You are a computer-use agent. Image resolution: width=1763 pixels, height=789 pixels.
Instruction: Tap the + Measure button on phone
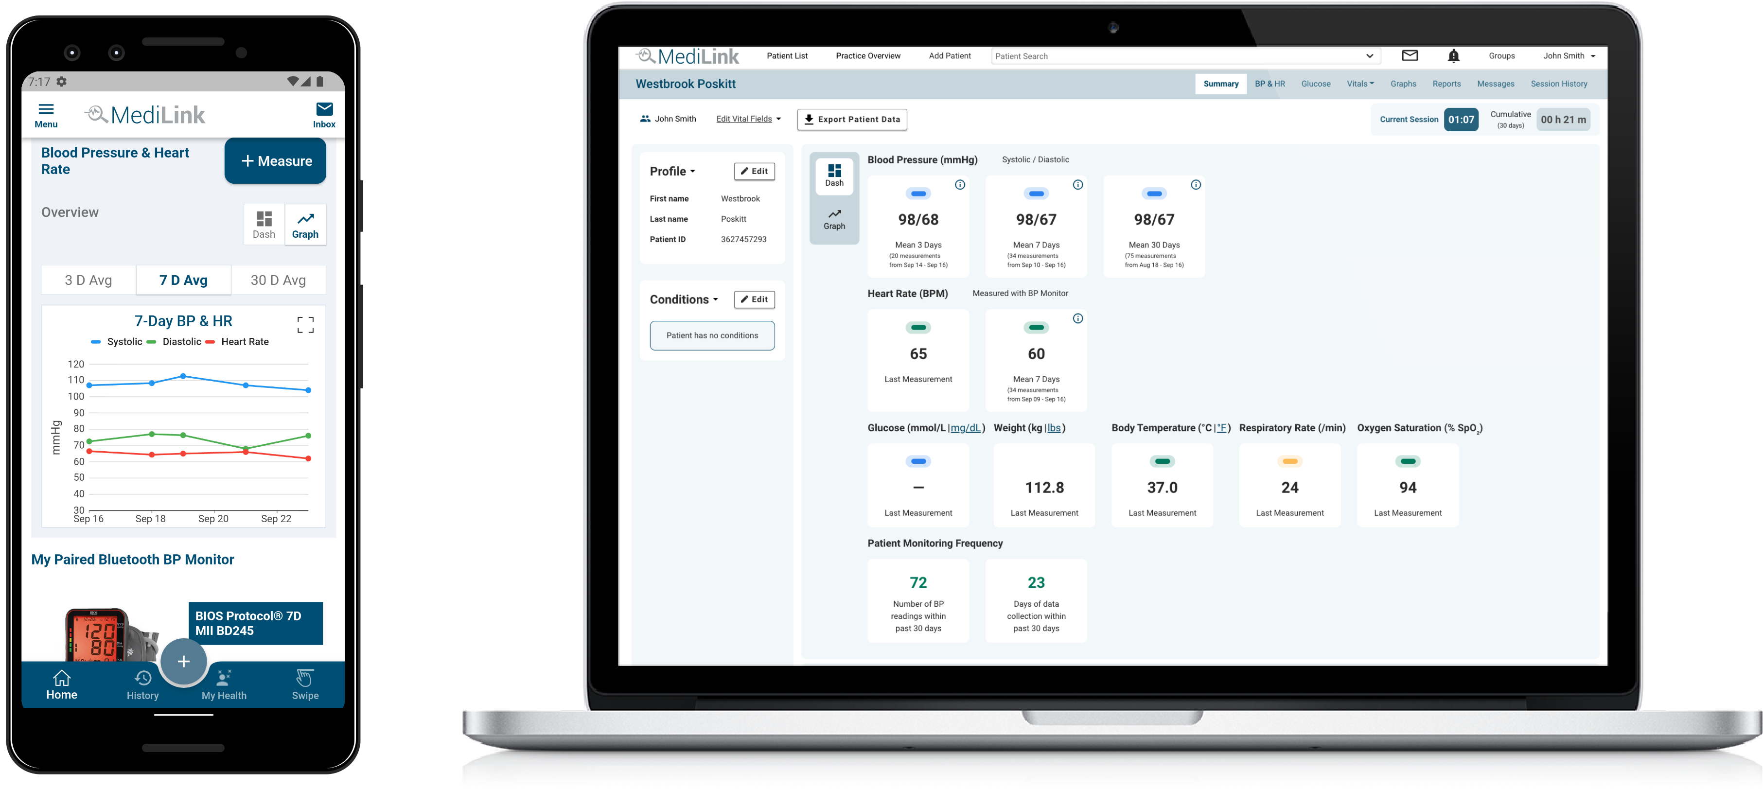point(275,161)
